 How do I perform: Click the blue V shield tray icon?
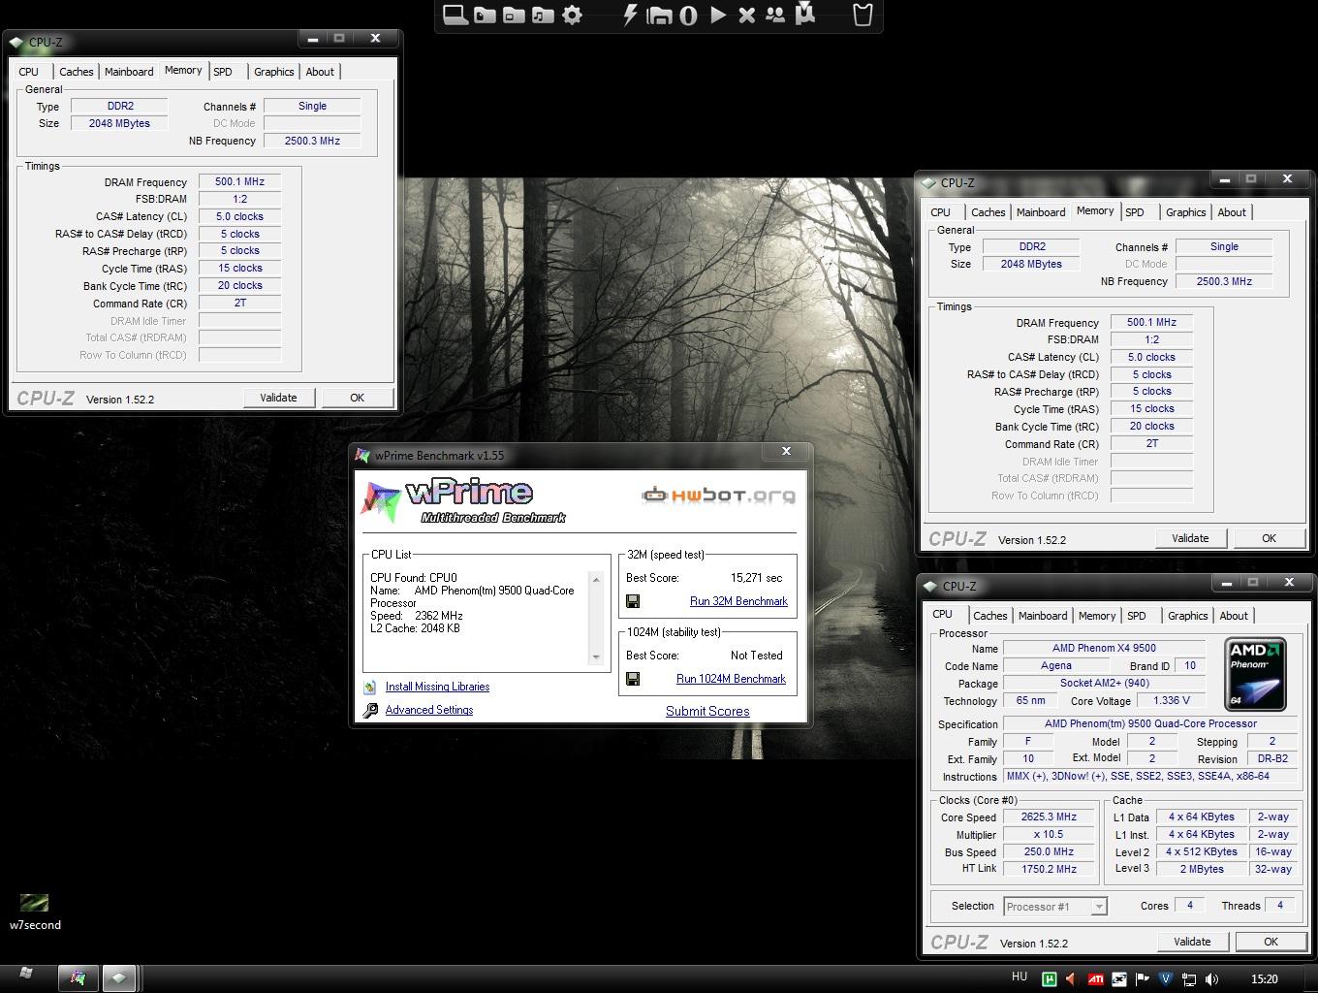coord(1165,979)
